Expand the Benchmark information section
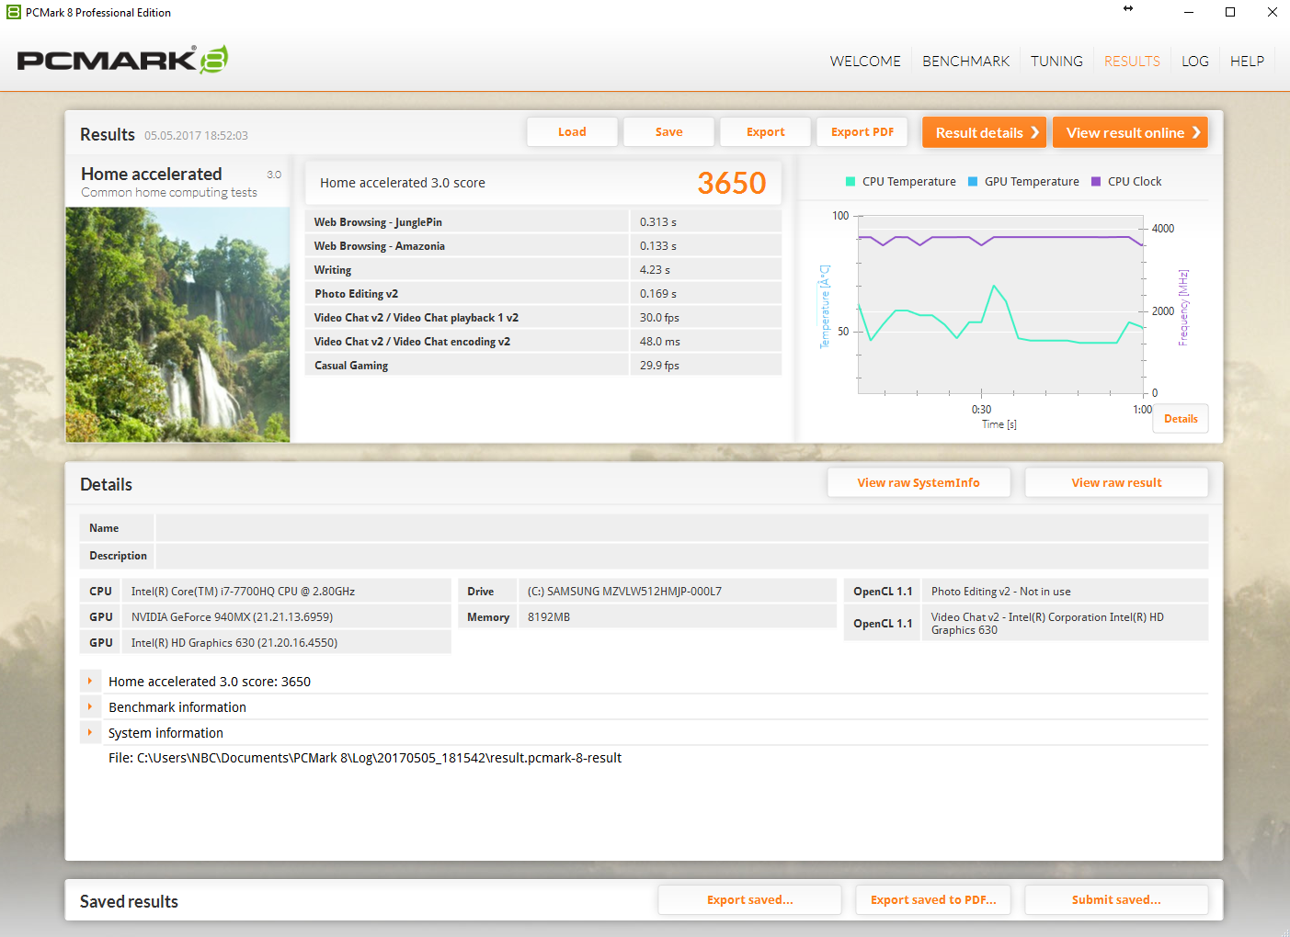 (x=90, y=707)
